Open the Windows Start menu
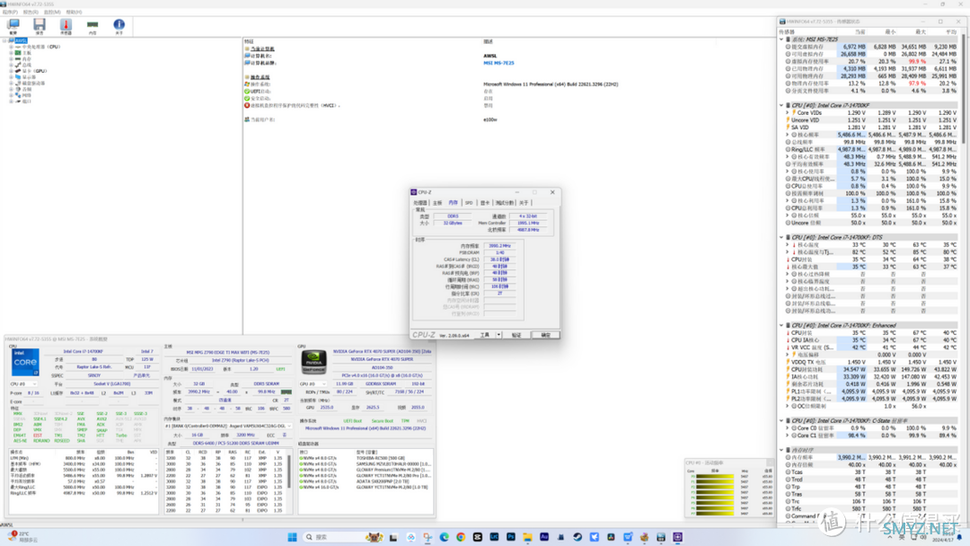The width and height of the screenshot is (970, 546). (293, 537)
